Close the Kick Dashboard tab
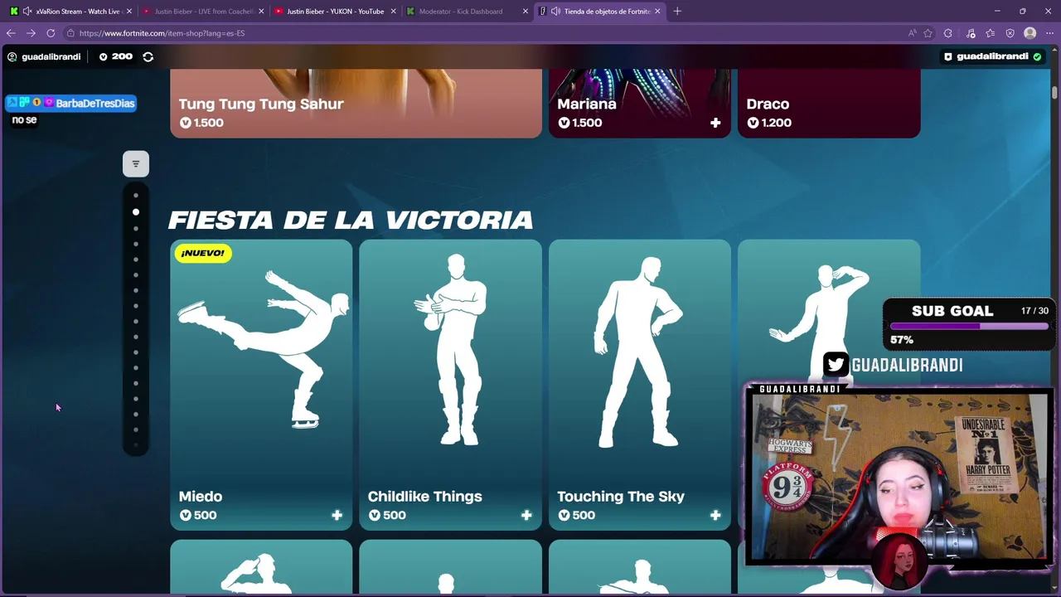Viewport: 1061px width, 597px height. (525, 12)
